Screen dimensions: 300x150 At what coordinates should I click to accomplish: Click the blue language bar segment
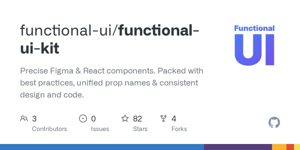pos(101,147)
